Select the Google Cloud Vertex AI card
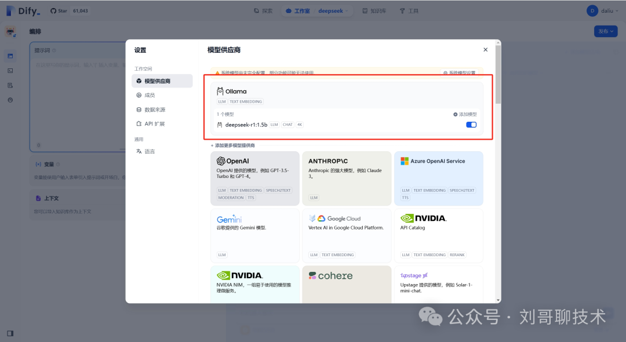 tap(347, 235)
